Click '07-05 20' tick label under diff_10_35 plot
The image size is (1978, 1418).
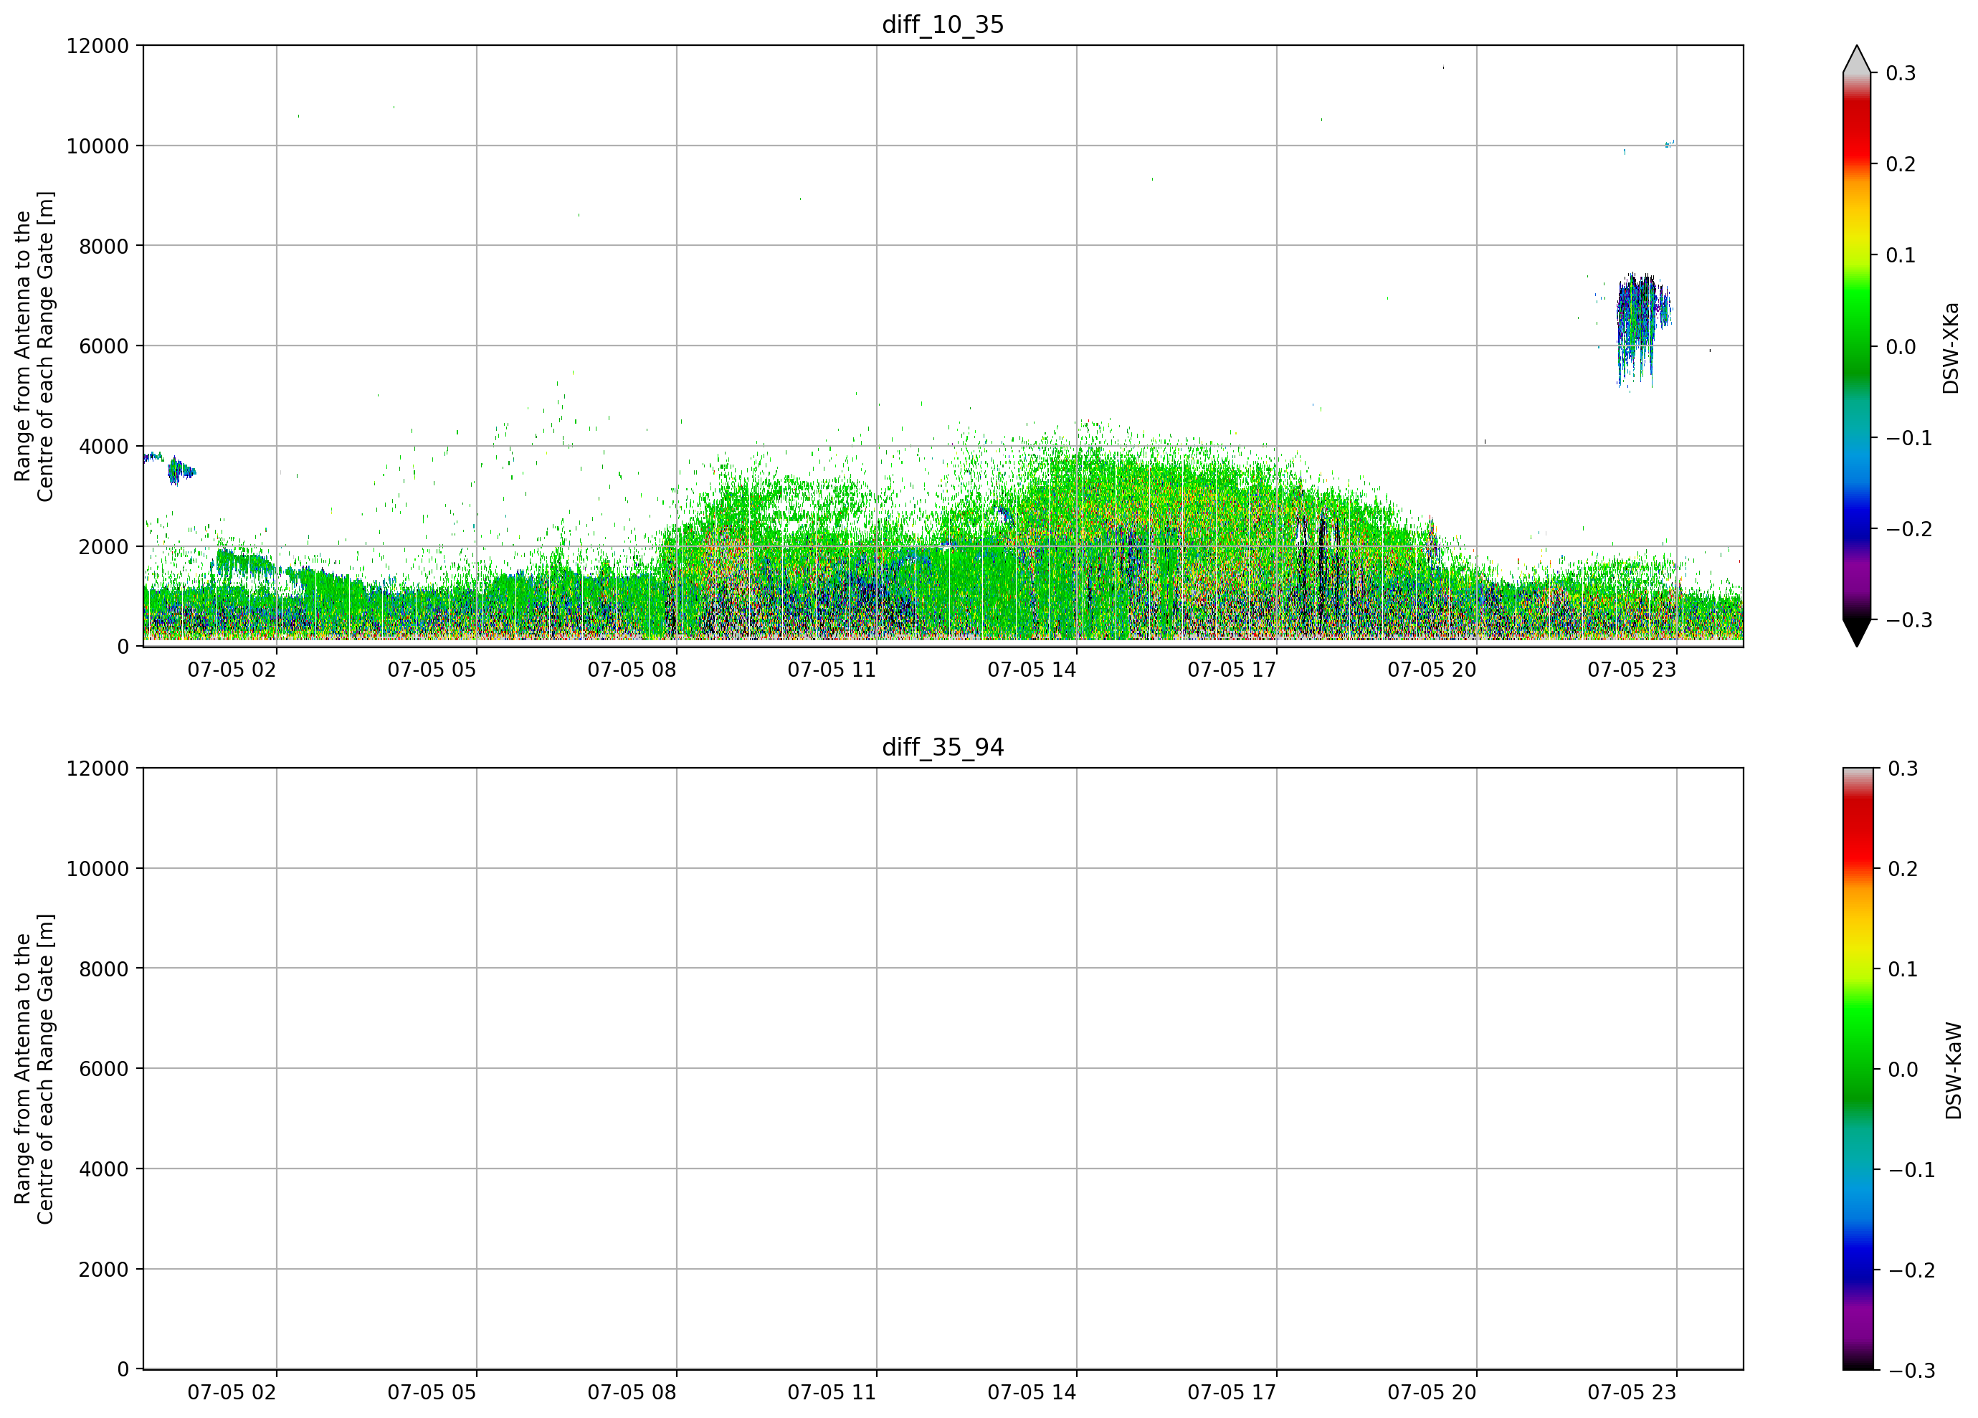click(x=1432, y=670)
